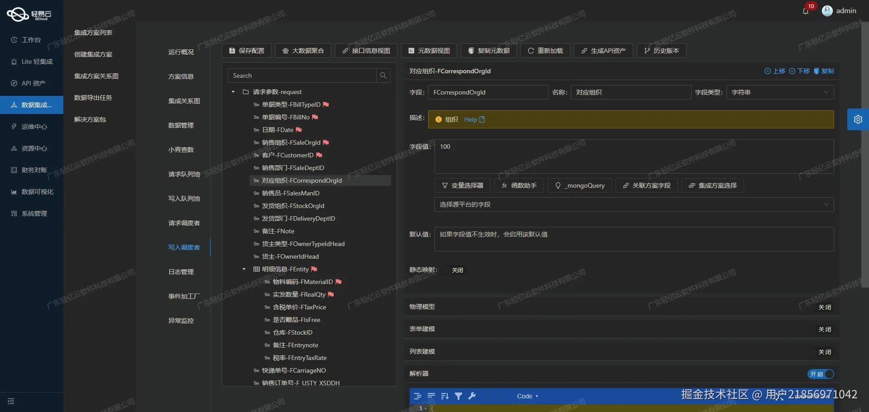Toggle the 静态映射 switch
The image size is (869, 412).
[x=453, y=270]
